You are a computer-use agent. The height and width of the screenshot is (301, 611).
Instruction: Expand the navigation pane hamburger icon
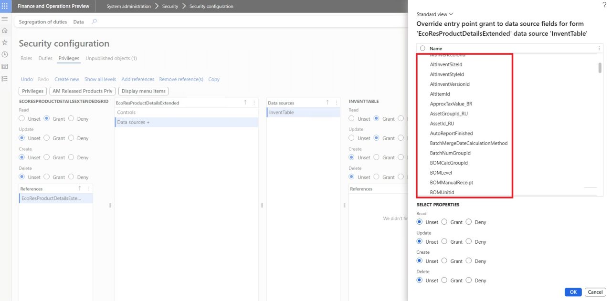pyautogui.click(x=5, y=19)
